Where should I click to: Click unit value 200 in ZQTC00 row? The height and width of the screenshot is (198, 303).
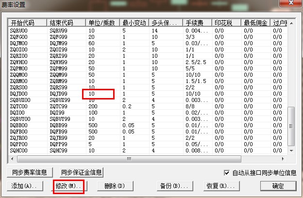tap(93, 106)
